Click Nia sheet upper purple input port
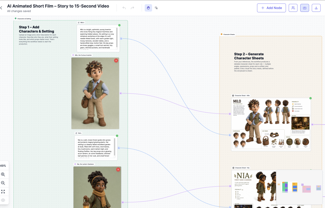Viewport: 325px width, 208px height. 230,186
